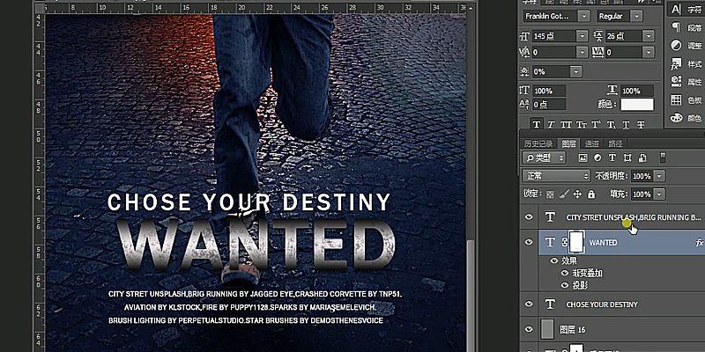Open the opacity (不透明度) 100% dropdown arrow
The height and width of the screenshot is (352, 705).
click(x=659, y=176)
